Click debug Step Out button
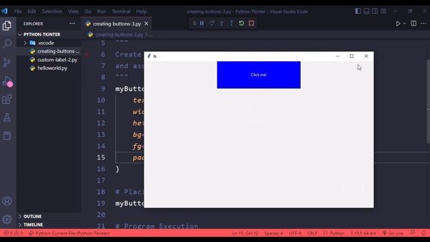 pos(231,24)
